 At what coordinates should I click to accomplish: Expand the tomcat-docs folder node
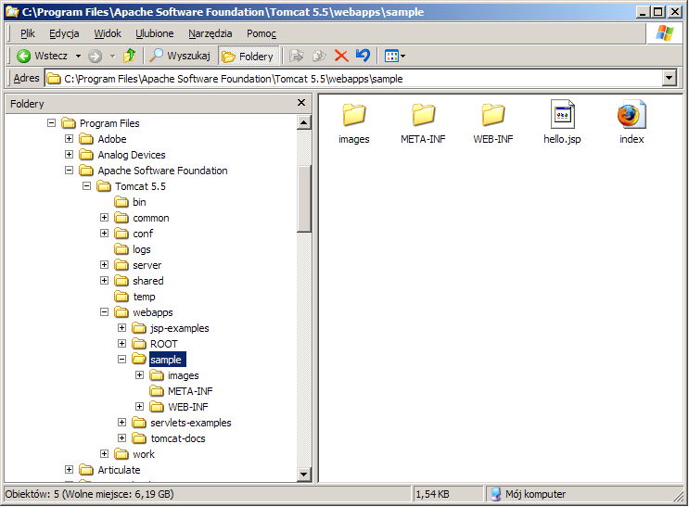[x=121, y=438]
